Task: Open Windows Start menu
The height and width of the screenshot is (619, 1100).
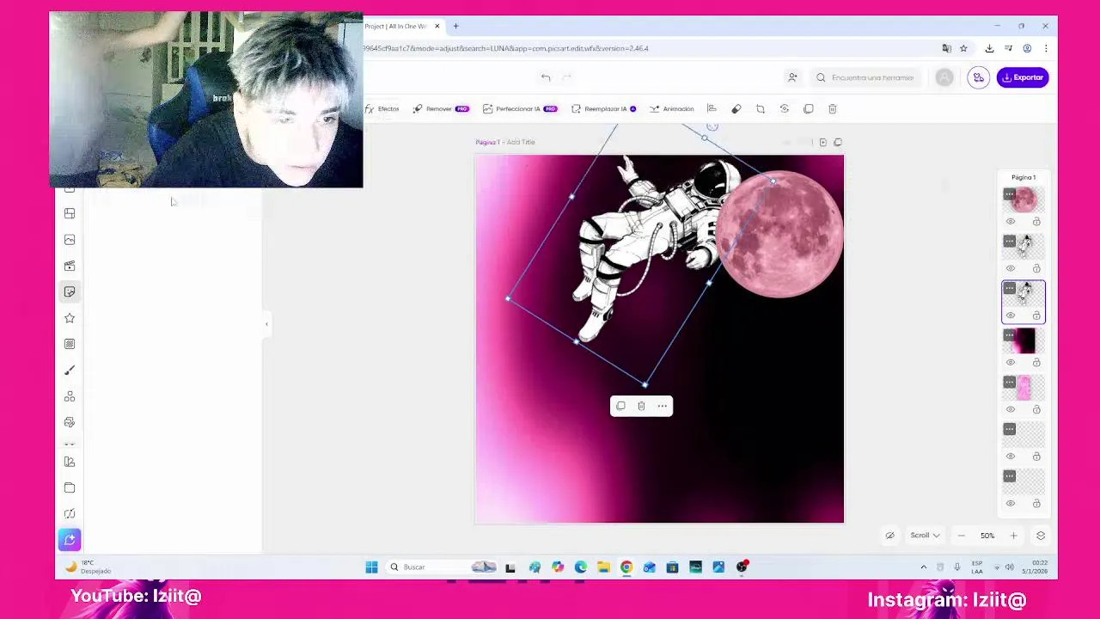Action: [371, 567]
